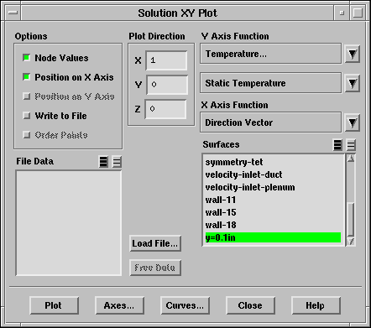Click the Plot Direction X field
Image resolution: width=371 pixels, height=328 pixels.
[166, 60]
